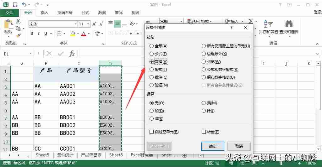Click 登录 sign in link

coord(318,12)
